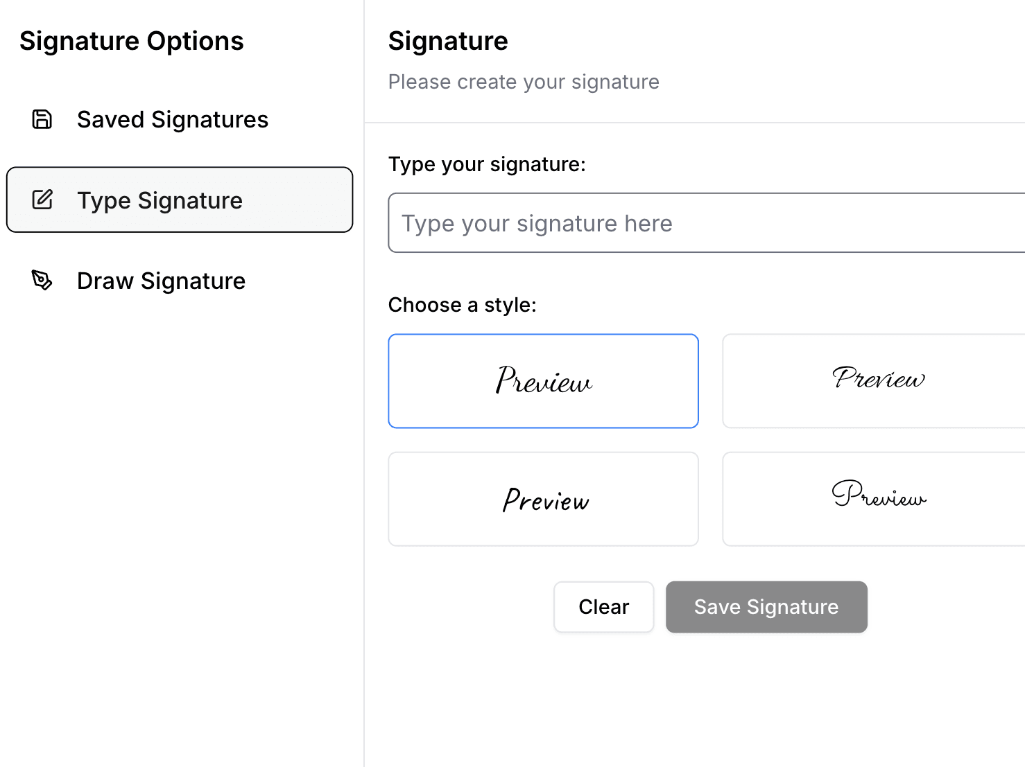Click the pencil-square Type Signature icon

42,200
